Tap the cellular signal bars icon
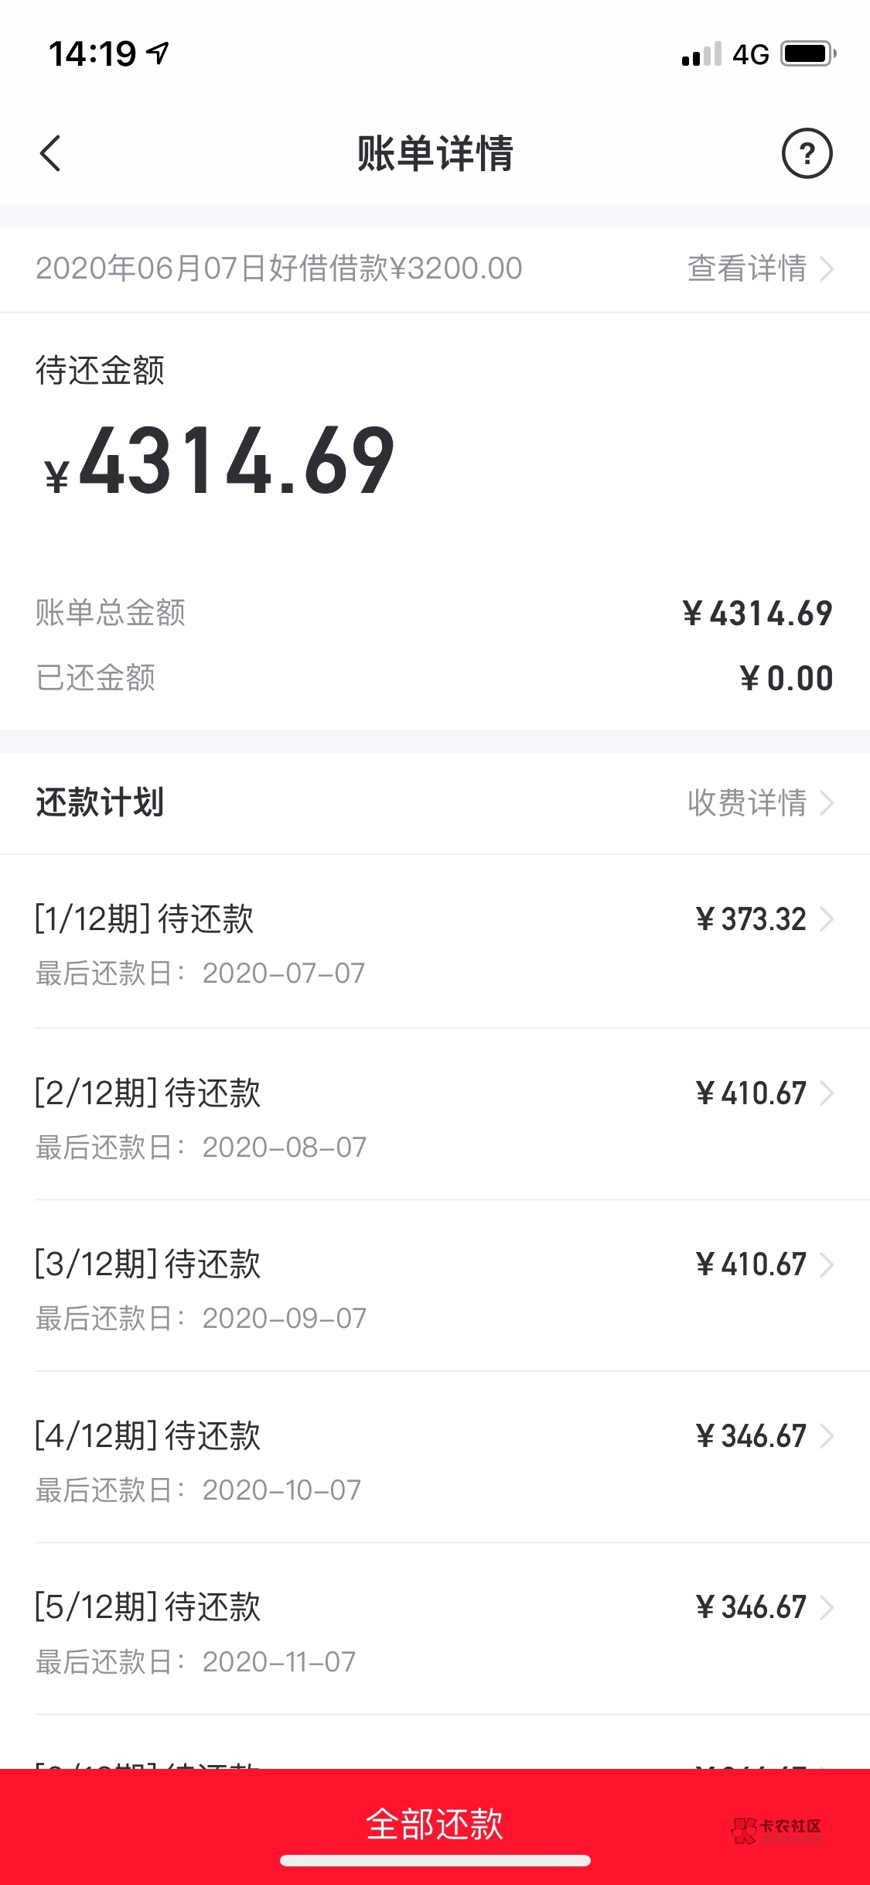 pos(701,54)
